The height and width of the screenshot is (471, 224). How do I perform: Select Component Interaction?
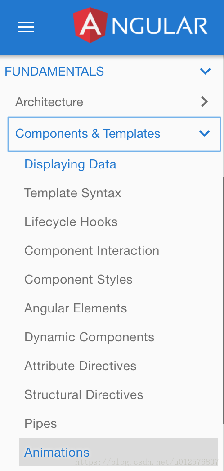92,251
